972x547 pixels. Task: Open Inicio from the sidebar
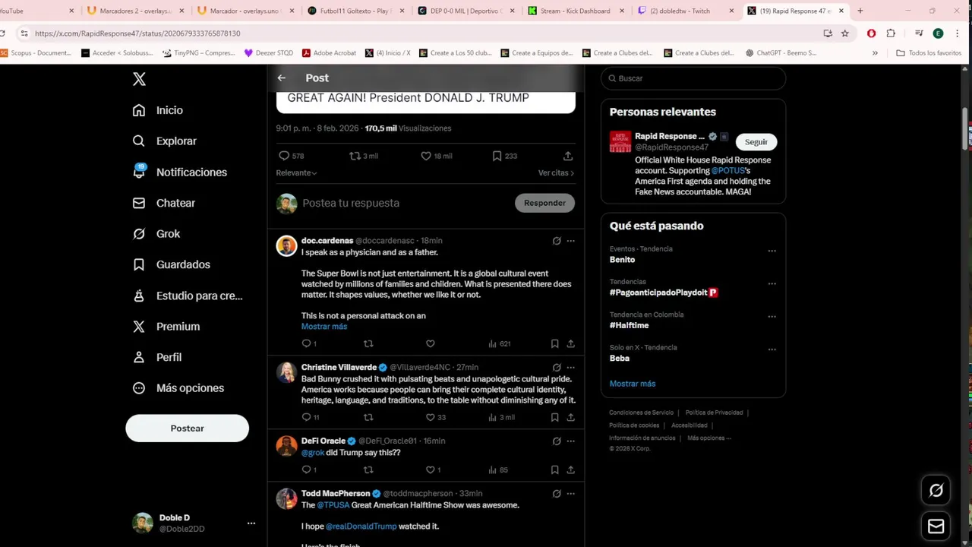click(x=158, y=110)
